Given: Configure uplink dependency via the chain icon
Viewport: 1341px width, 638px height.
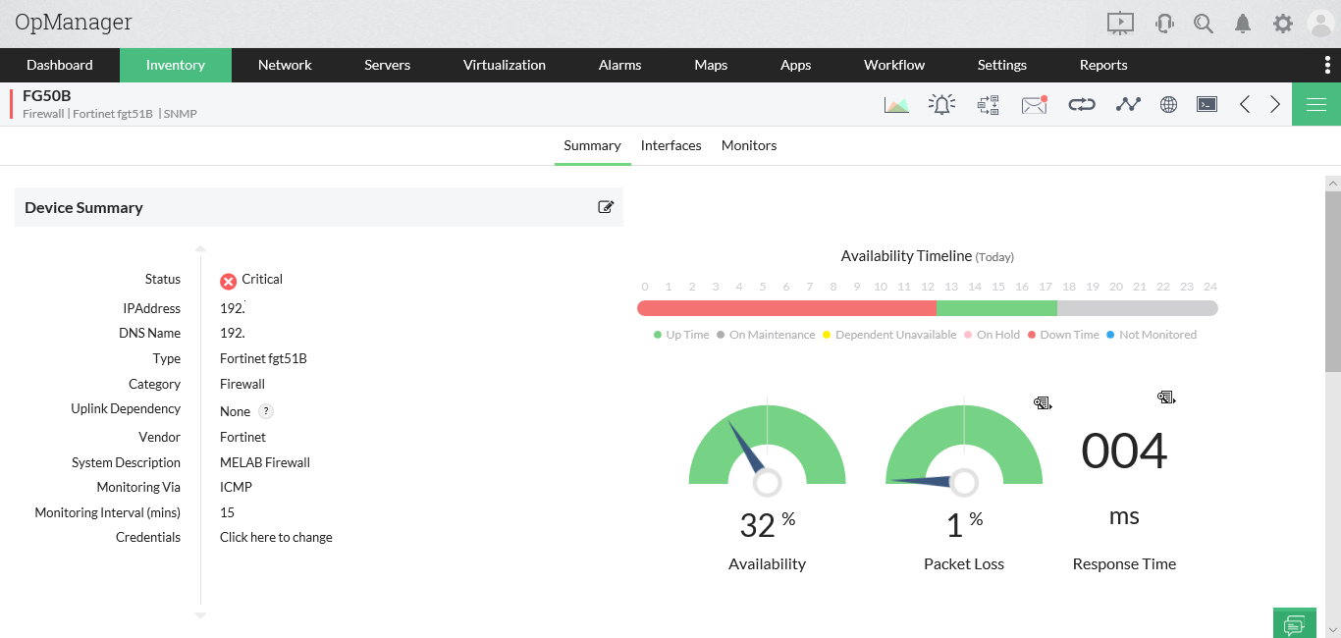Looking at the screenshot, I should [1081, 103].
